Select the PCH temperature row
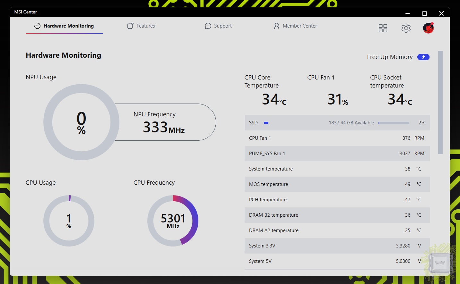This screenshot has width=460, height=284. coord(337,200)
